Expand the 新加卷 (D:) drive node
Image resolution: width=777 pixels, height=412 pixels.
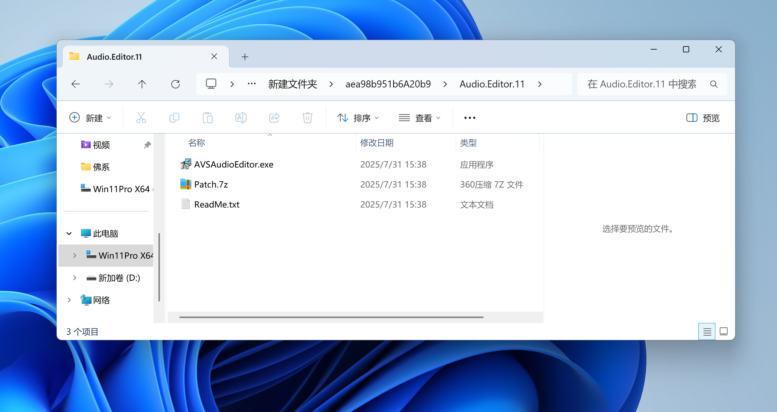click(75, 278)
